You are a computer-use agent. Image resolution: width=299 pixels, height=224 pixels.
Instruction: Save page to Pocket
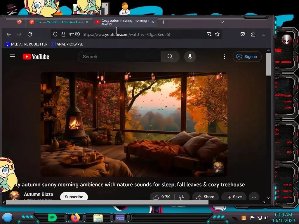point(243,34)
